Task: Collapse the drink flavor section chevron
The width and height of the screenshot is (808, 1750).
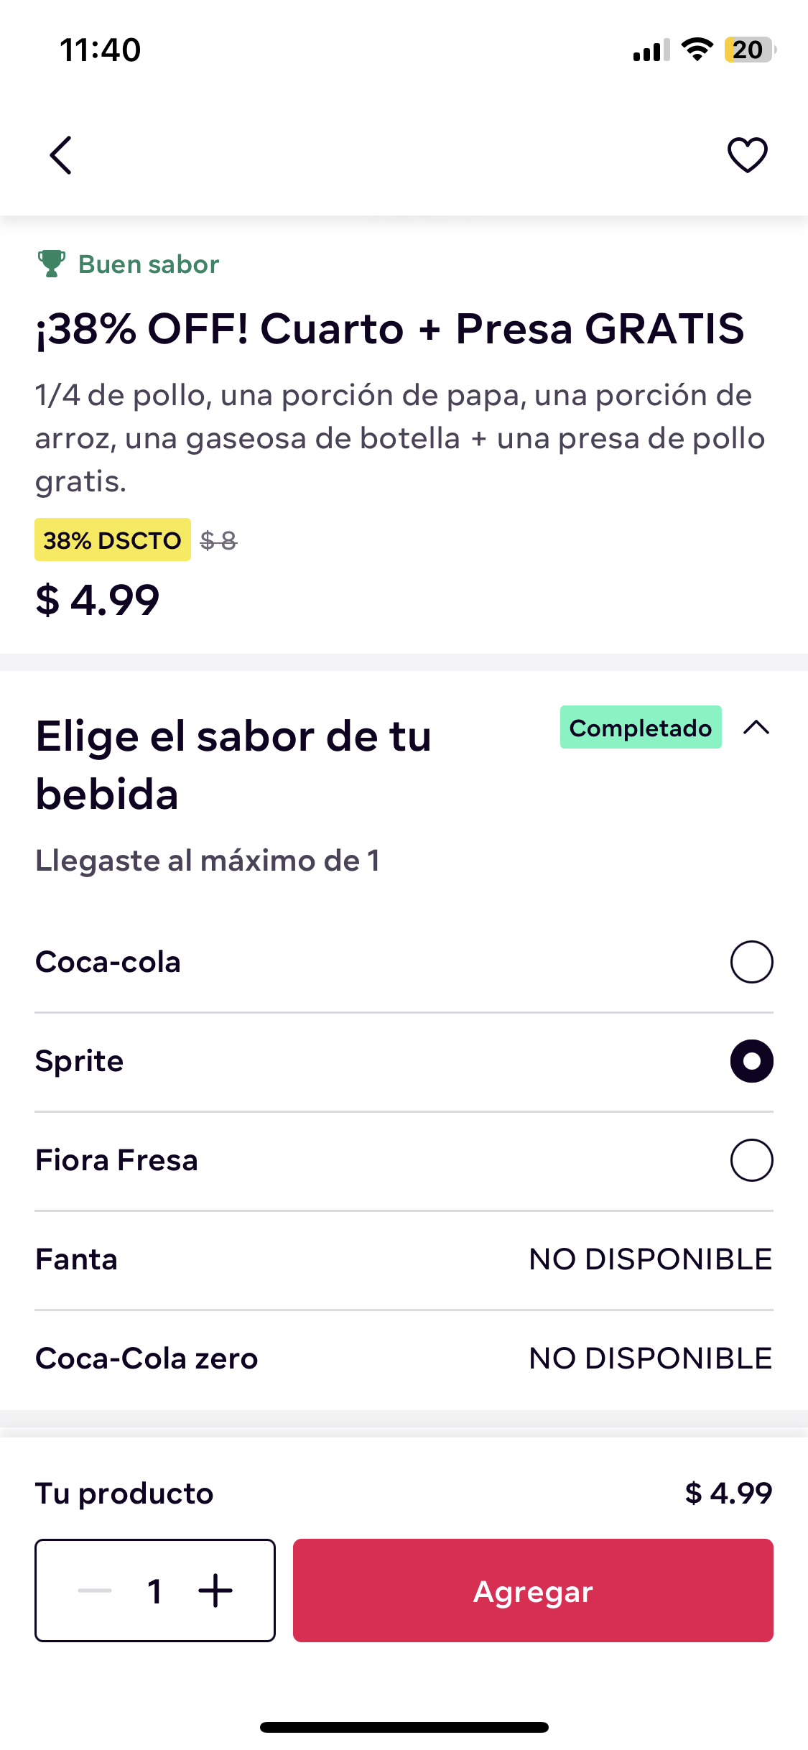Action: pos(756,728)
